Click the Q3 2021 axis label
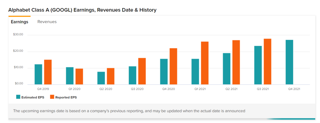The image size is (320, 123). [263, 89]
